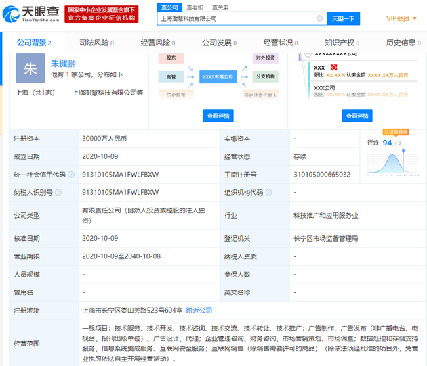Open 朱健翀 profile link
Viewport: 427px width, 366px height.
[x=63, y=64]
